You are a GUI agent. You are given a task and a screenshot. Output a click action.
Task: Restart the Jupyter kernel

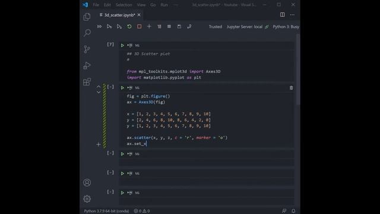click(129, 26)
